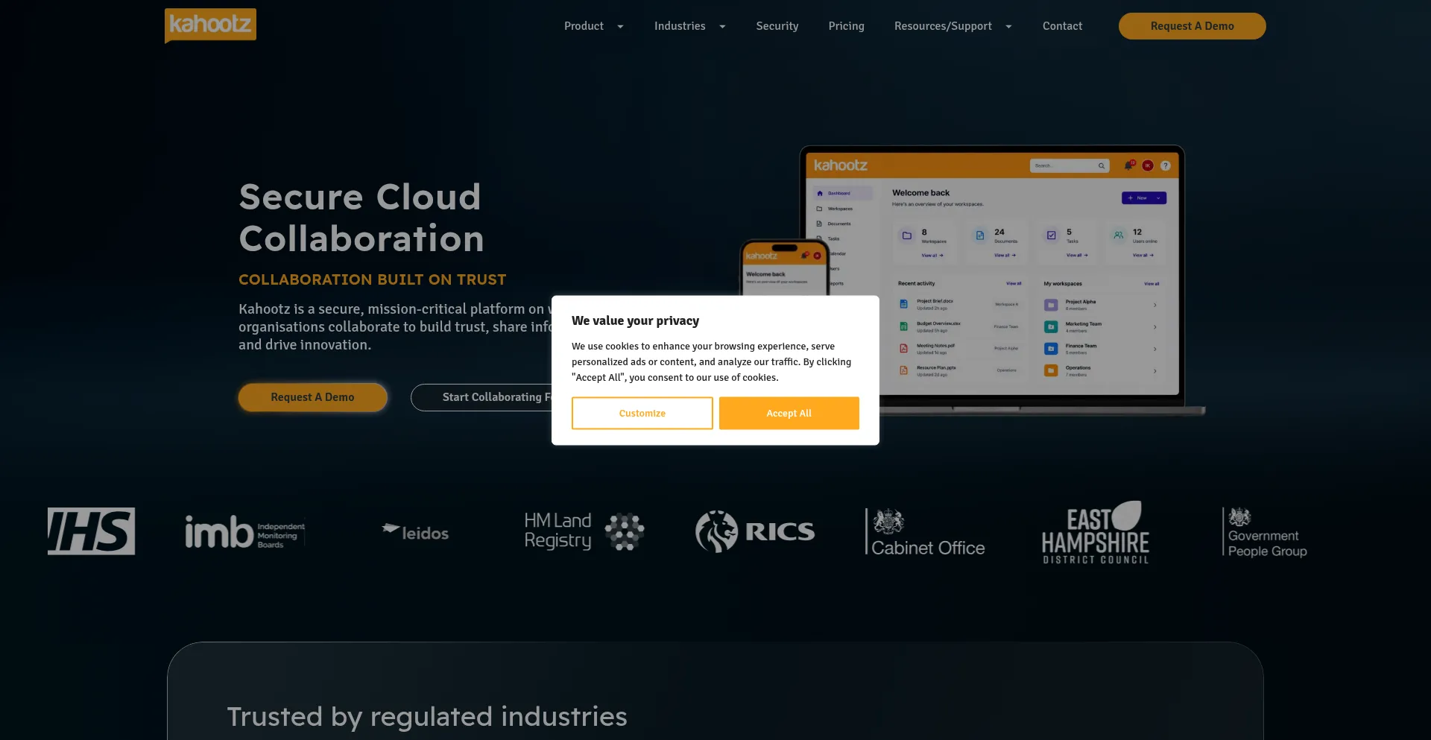This screenshot has width=1431, height=740.
Task: Open the Pricing page
Action: tap(847, 26)
